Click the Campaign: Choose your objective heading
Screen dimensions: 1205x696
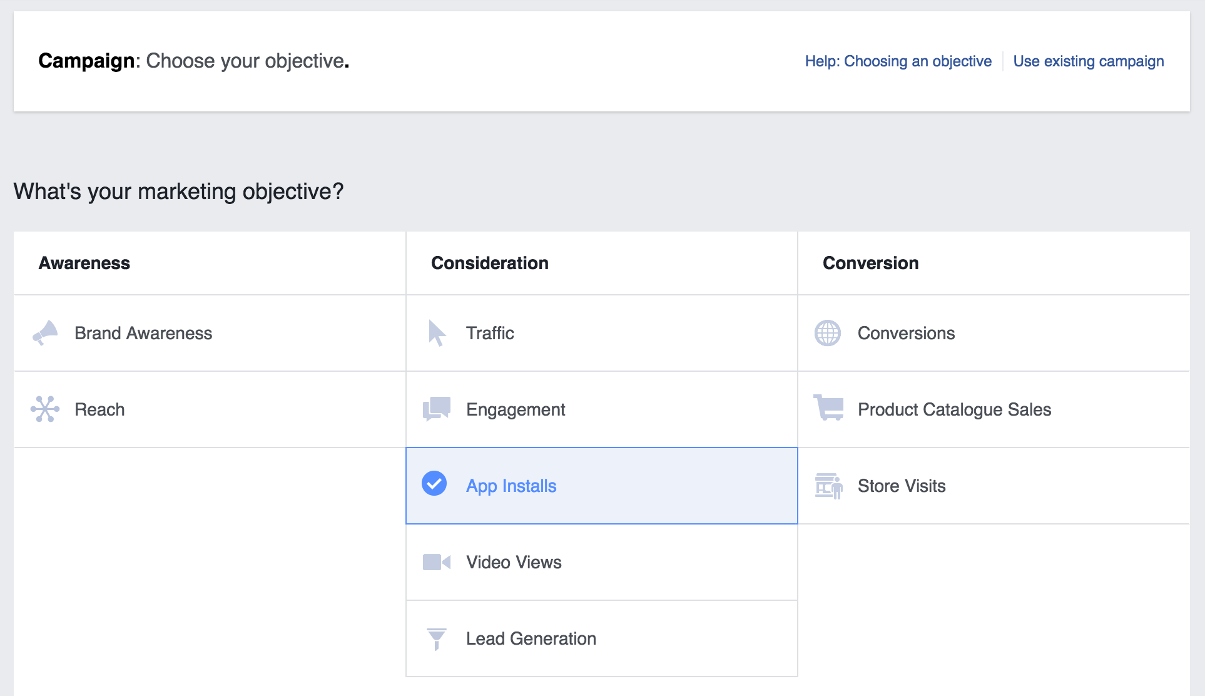pyautogui.click(x=193, y=61)
